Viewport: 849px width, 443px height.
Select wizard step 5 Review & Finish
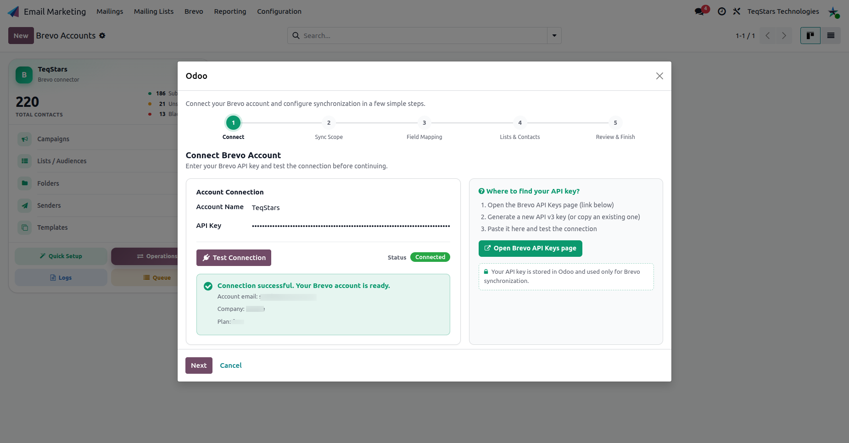[615, 123]
